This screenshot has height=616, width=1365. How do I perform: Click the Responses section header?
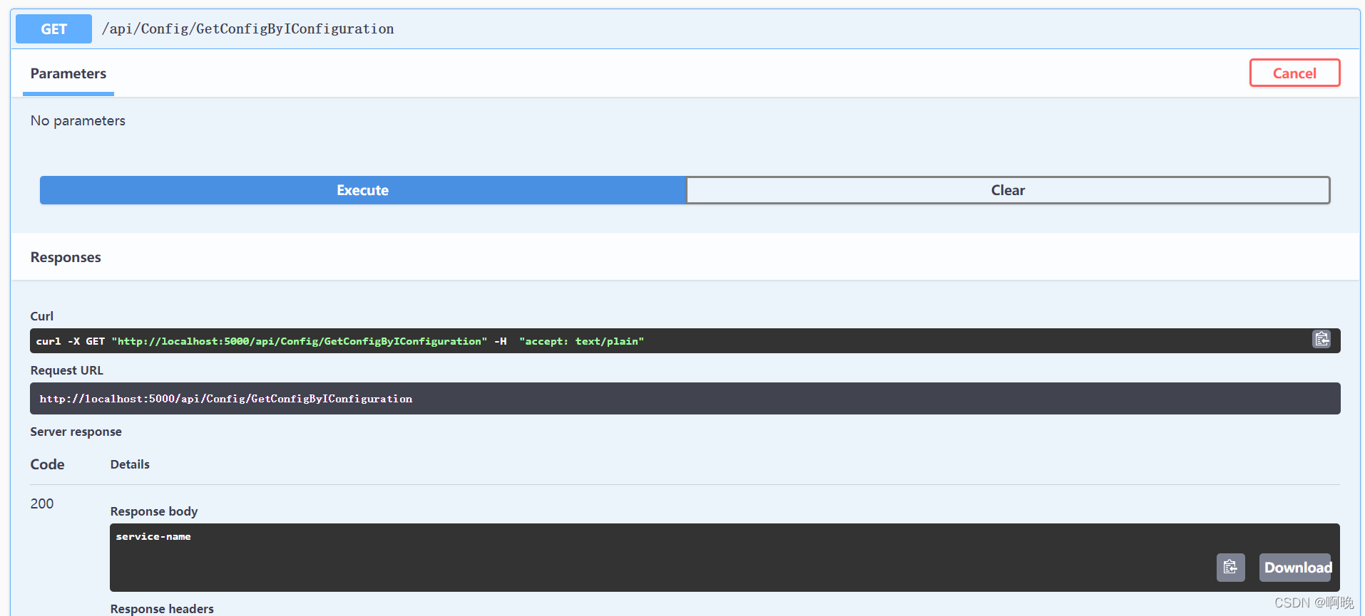point(66,257)
